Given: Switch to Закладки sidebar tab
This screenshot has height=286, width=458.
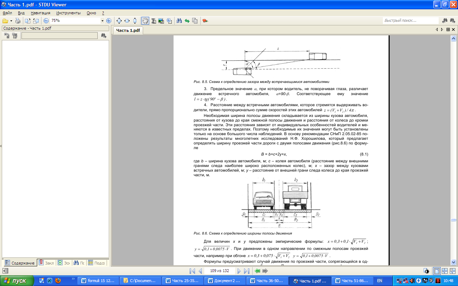Looking at the screenshot, I should pos(46,263).
